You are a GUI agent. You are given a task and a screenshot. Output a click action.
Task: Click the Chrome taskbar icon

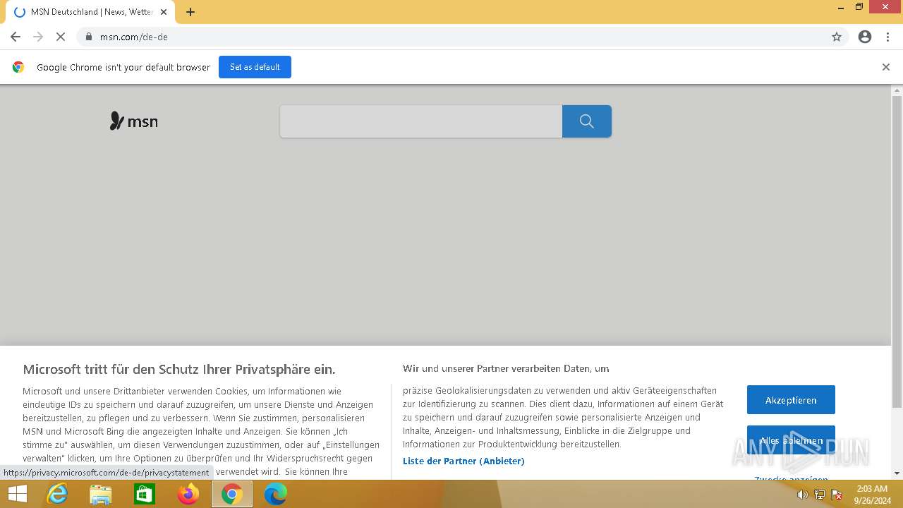[232, 494]
